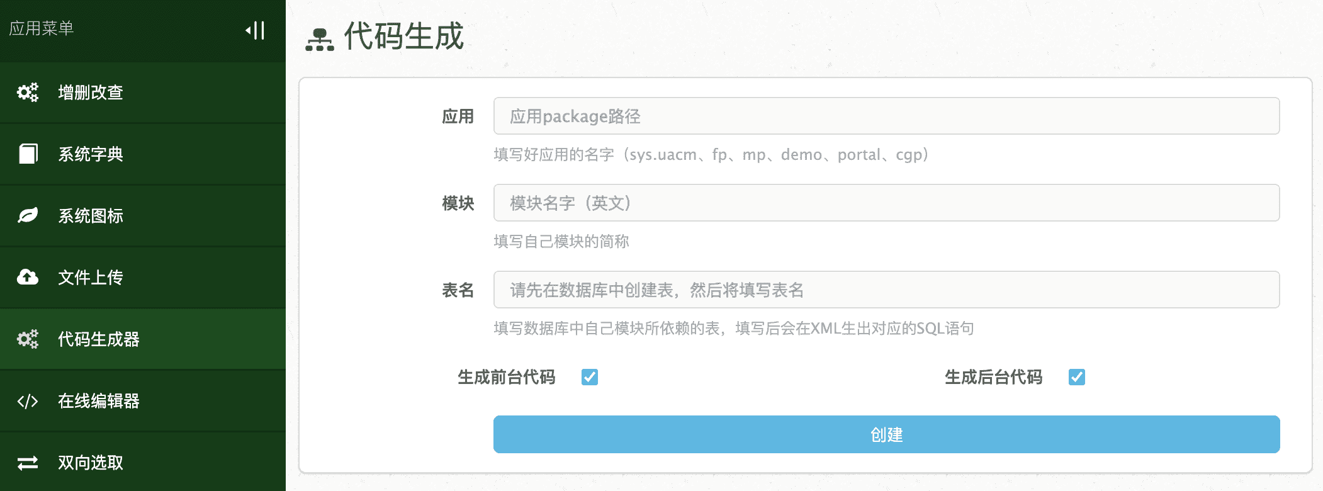Image resolution: width=1323 pixels, height=491 pixels.
Task: Collapse the 应用菜单 sidebar
Action: [x=256, y=30]
